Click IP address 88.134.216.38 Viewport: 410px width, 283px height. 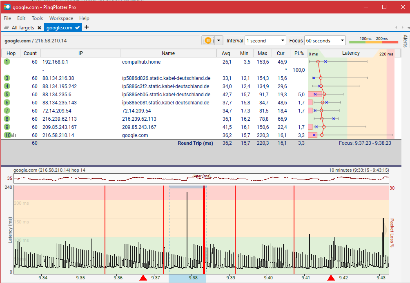58,78
